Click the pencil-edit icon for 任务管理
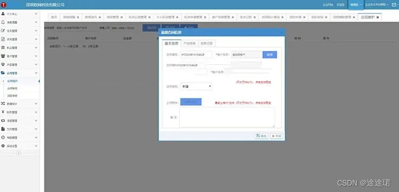Screen dimensions: 399x192 (x=3, y=31)
